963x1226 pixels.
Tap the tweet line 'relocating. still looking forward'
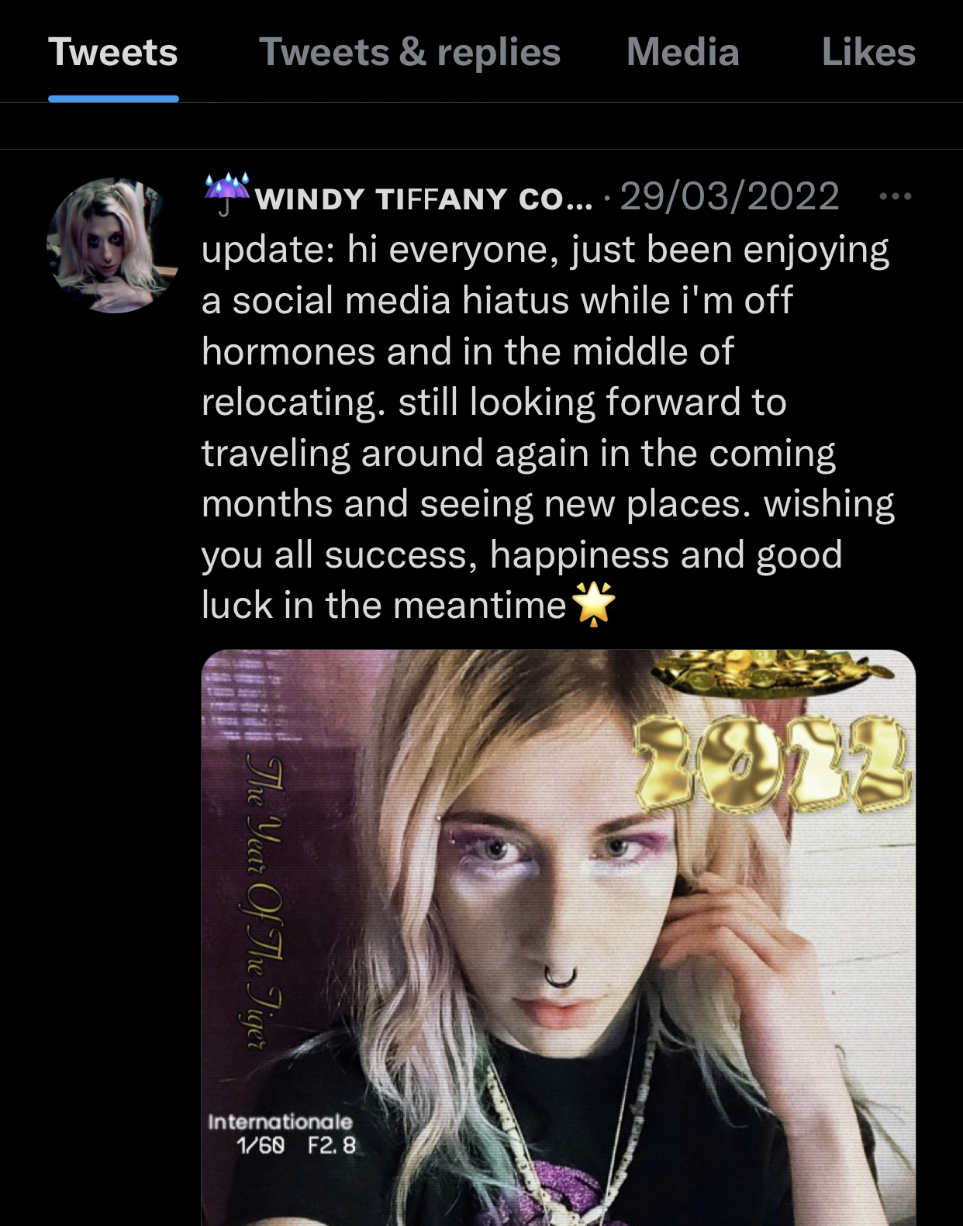[494, 402]
